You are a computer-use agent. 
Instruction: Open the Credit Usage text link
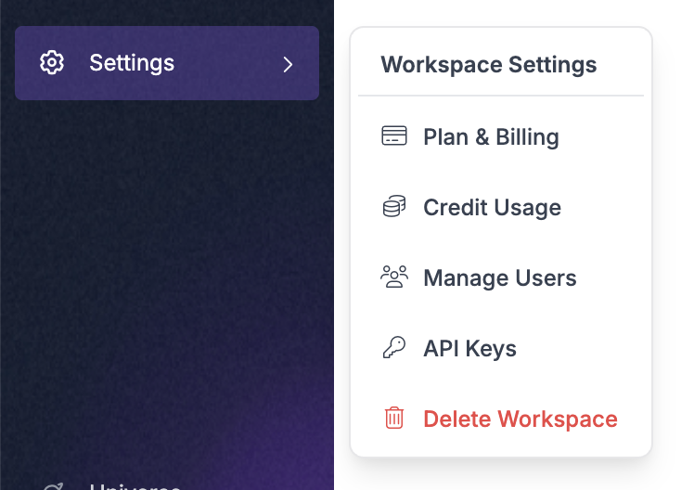tap(492, 208)
